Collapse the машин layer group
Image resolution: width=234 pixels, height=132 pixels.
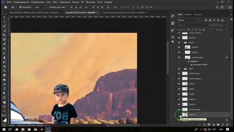click(183, 43)
